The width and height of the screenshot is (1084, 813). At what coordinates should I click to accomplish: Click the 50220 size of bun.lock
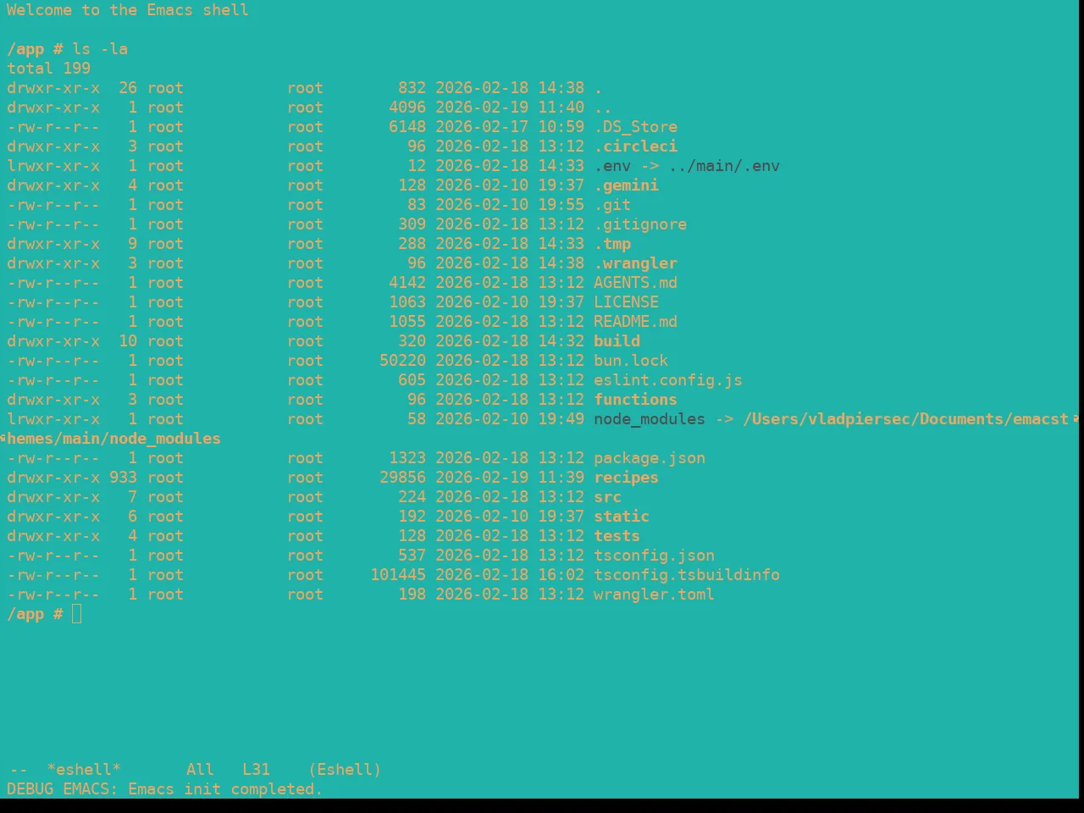[x=402, y=361]
